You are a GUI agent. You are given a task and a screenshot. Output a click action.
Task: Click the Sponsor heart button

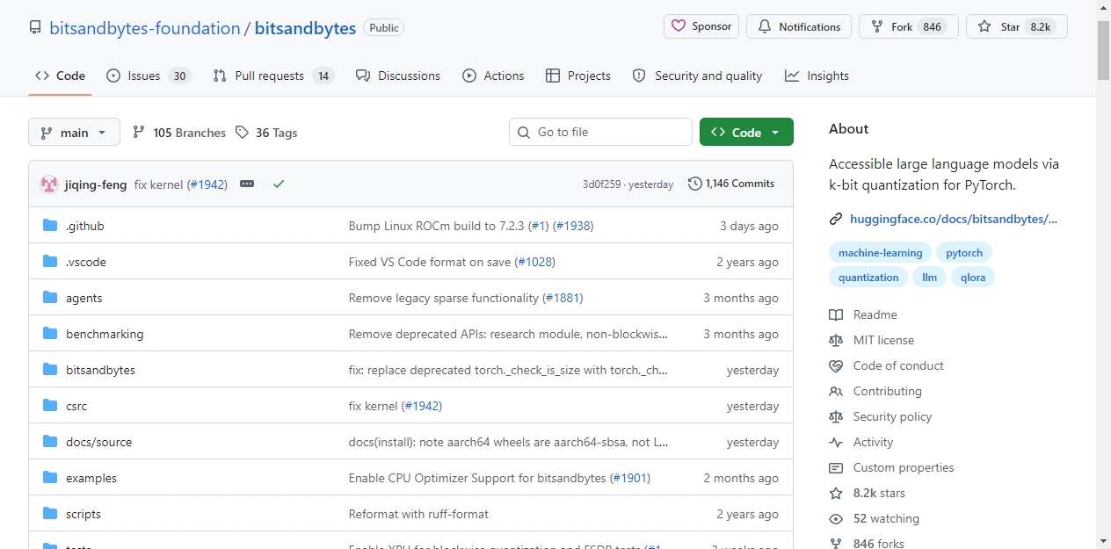(701, 26)
